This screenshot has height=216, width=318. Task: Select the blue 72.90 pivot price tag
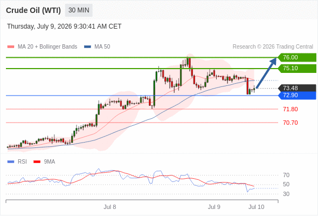click(x=297, y=95)
